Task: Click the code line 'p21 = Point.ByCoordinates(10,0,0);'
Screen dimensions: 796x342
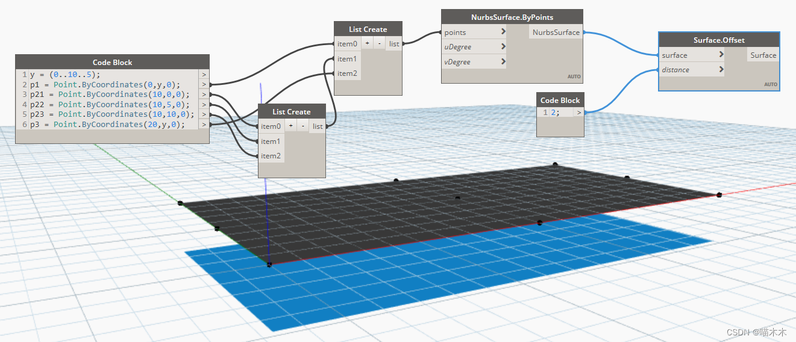Action: [110, 95]
